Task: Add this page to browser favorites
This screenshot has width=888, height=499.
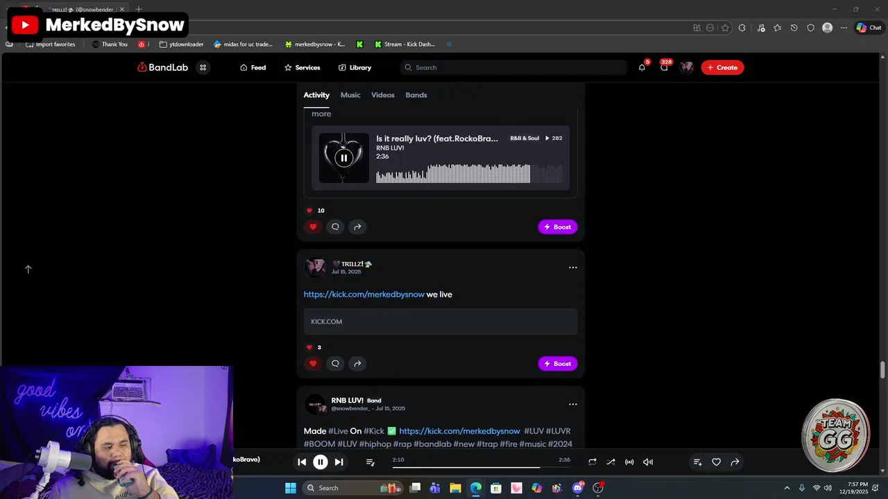Action: 725,28
